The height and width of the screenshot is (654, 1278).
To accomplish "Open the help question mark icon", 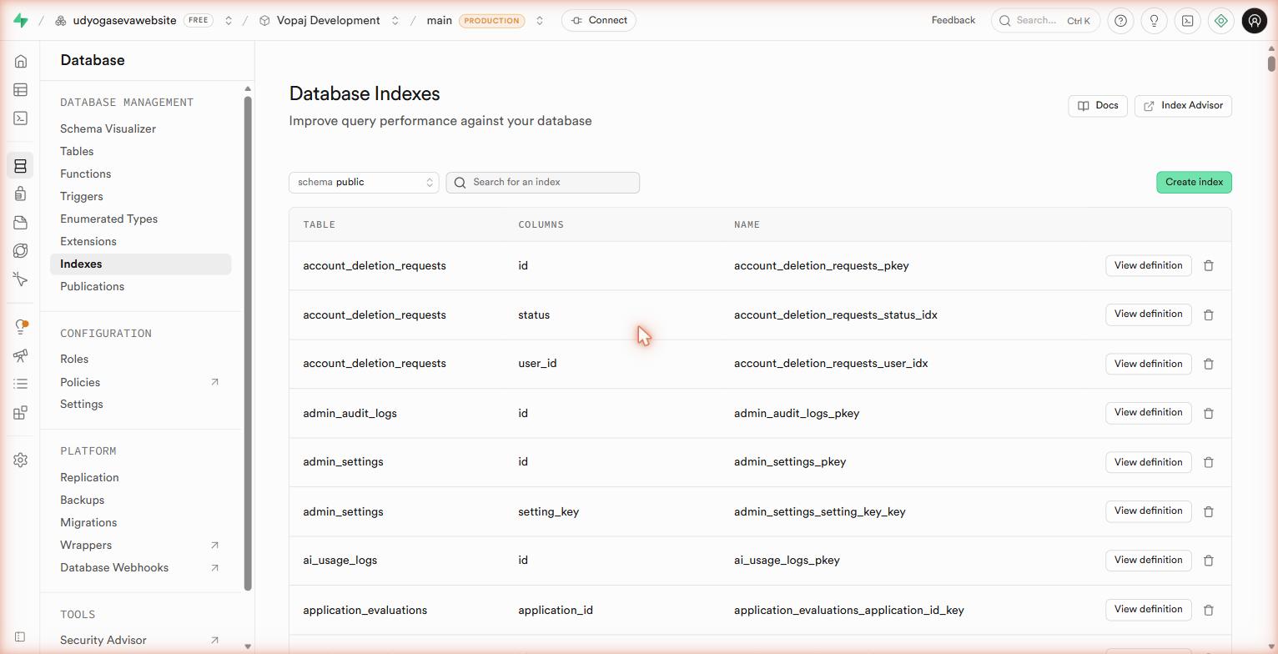I will (x=1120, y=21).
